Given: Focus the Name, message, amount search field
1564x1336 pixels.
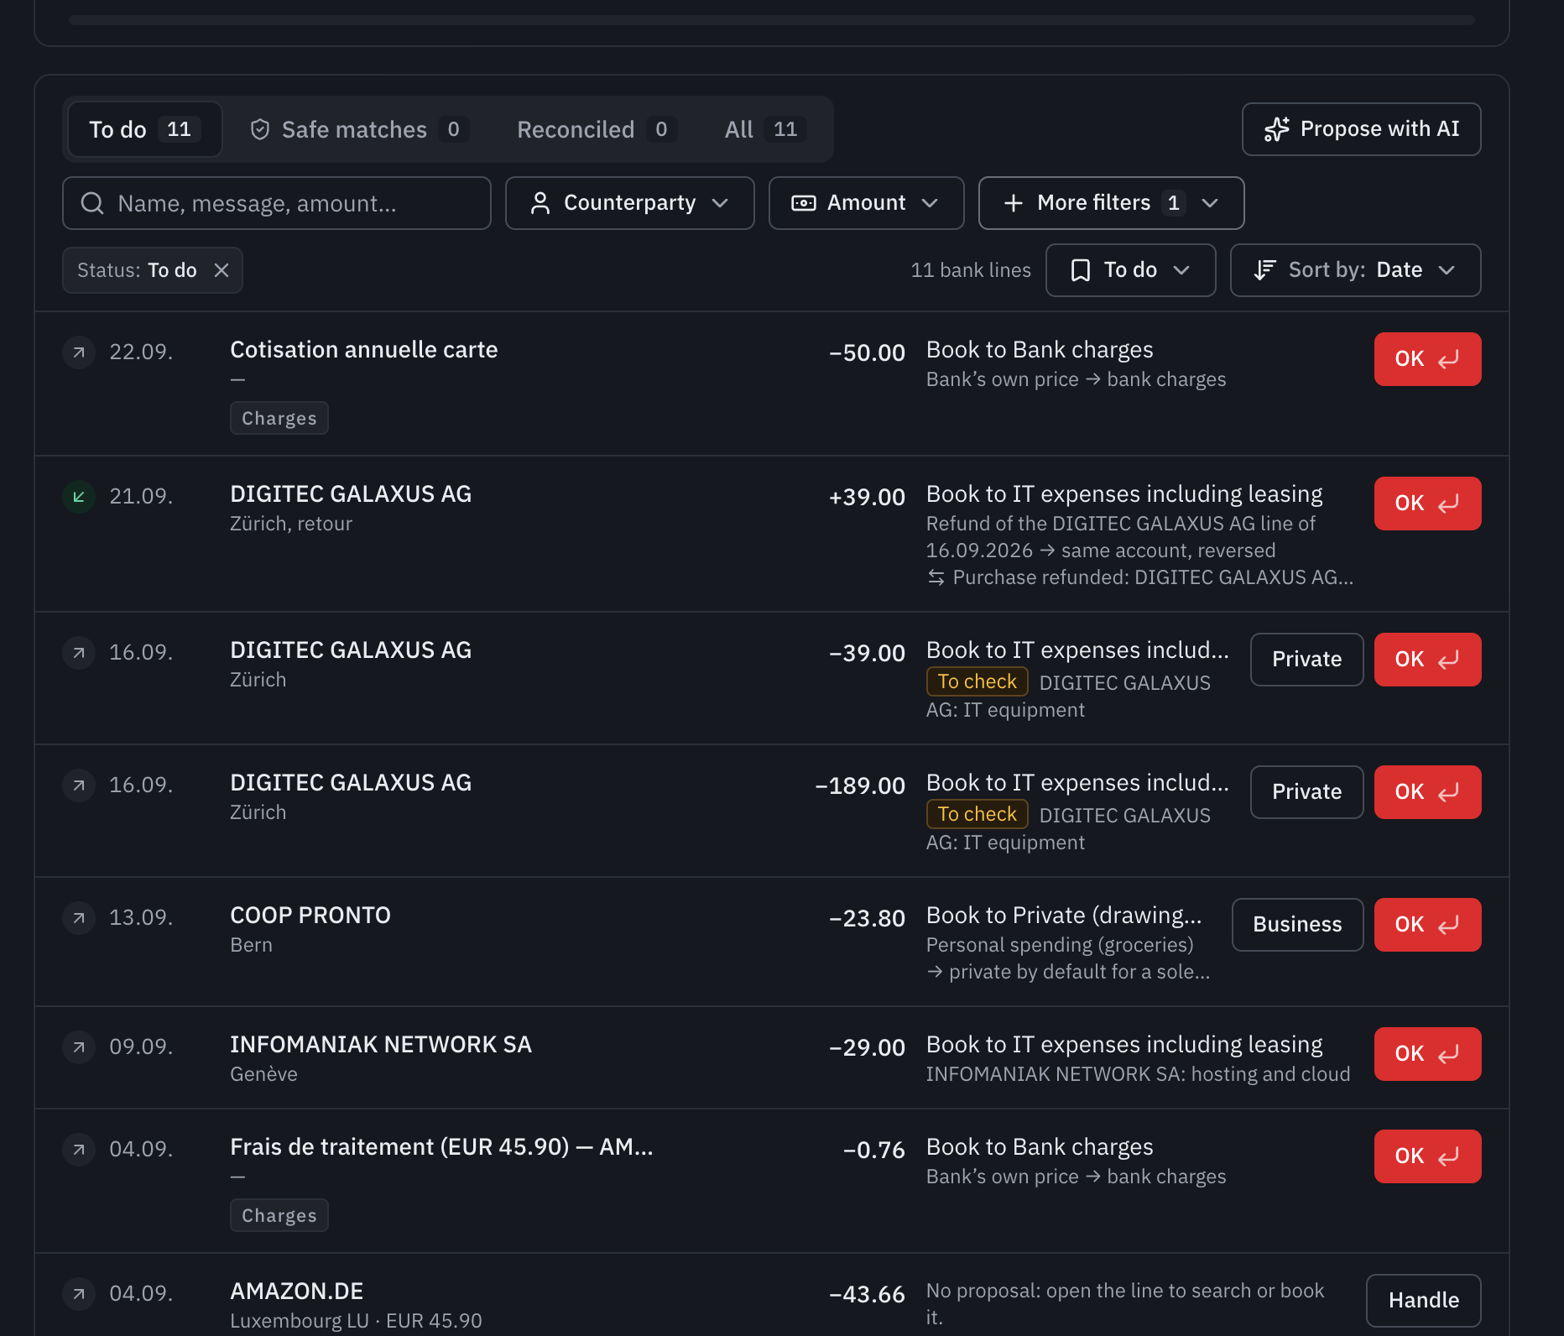Looking at the screenshot, I should pyautogui.click(x=277, y=203).
